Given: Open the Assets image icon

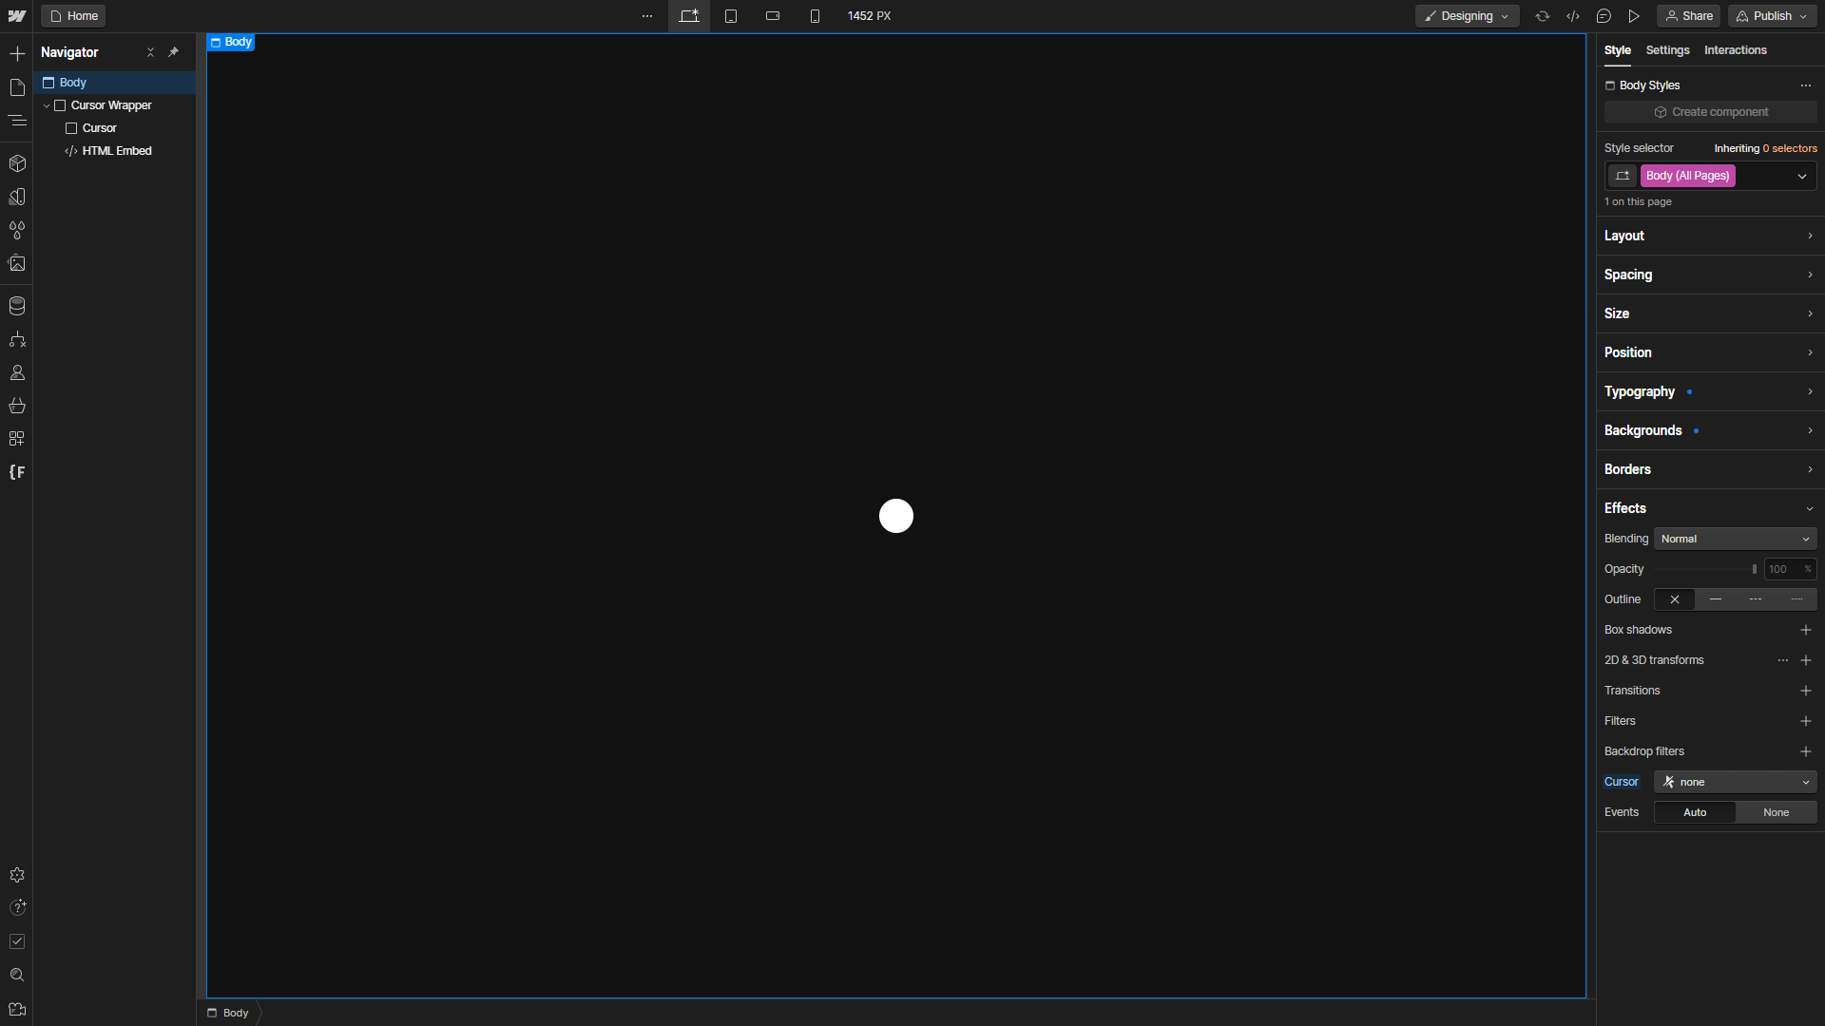Looking at the screenshot, I should coord(17,264).
